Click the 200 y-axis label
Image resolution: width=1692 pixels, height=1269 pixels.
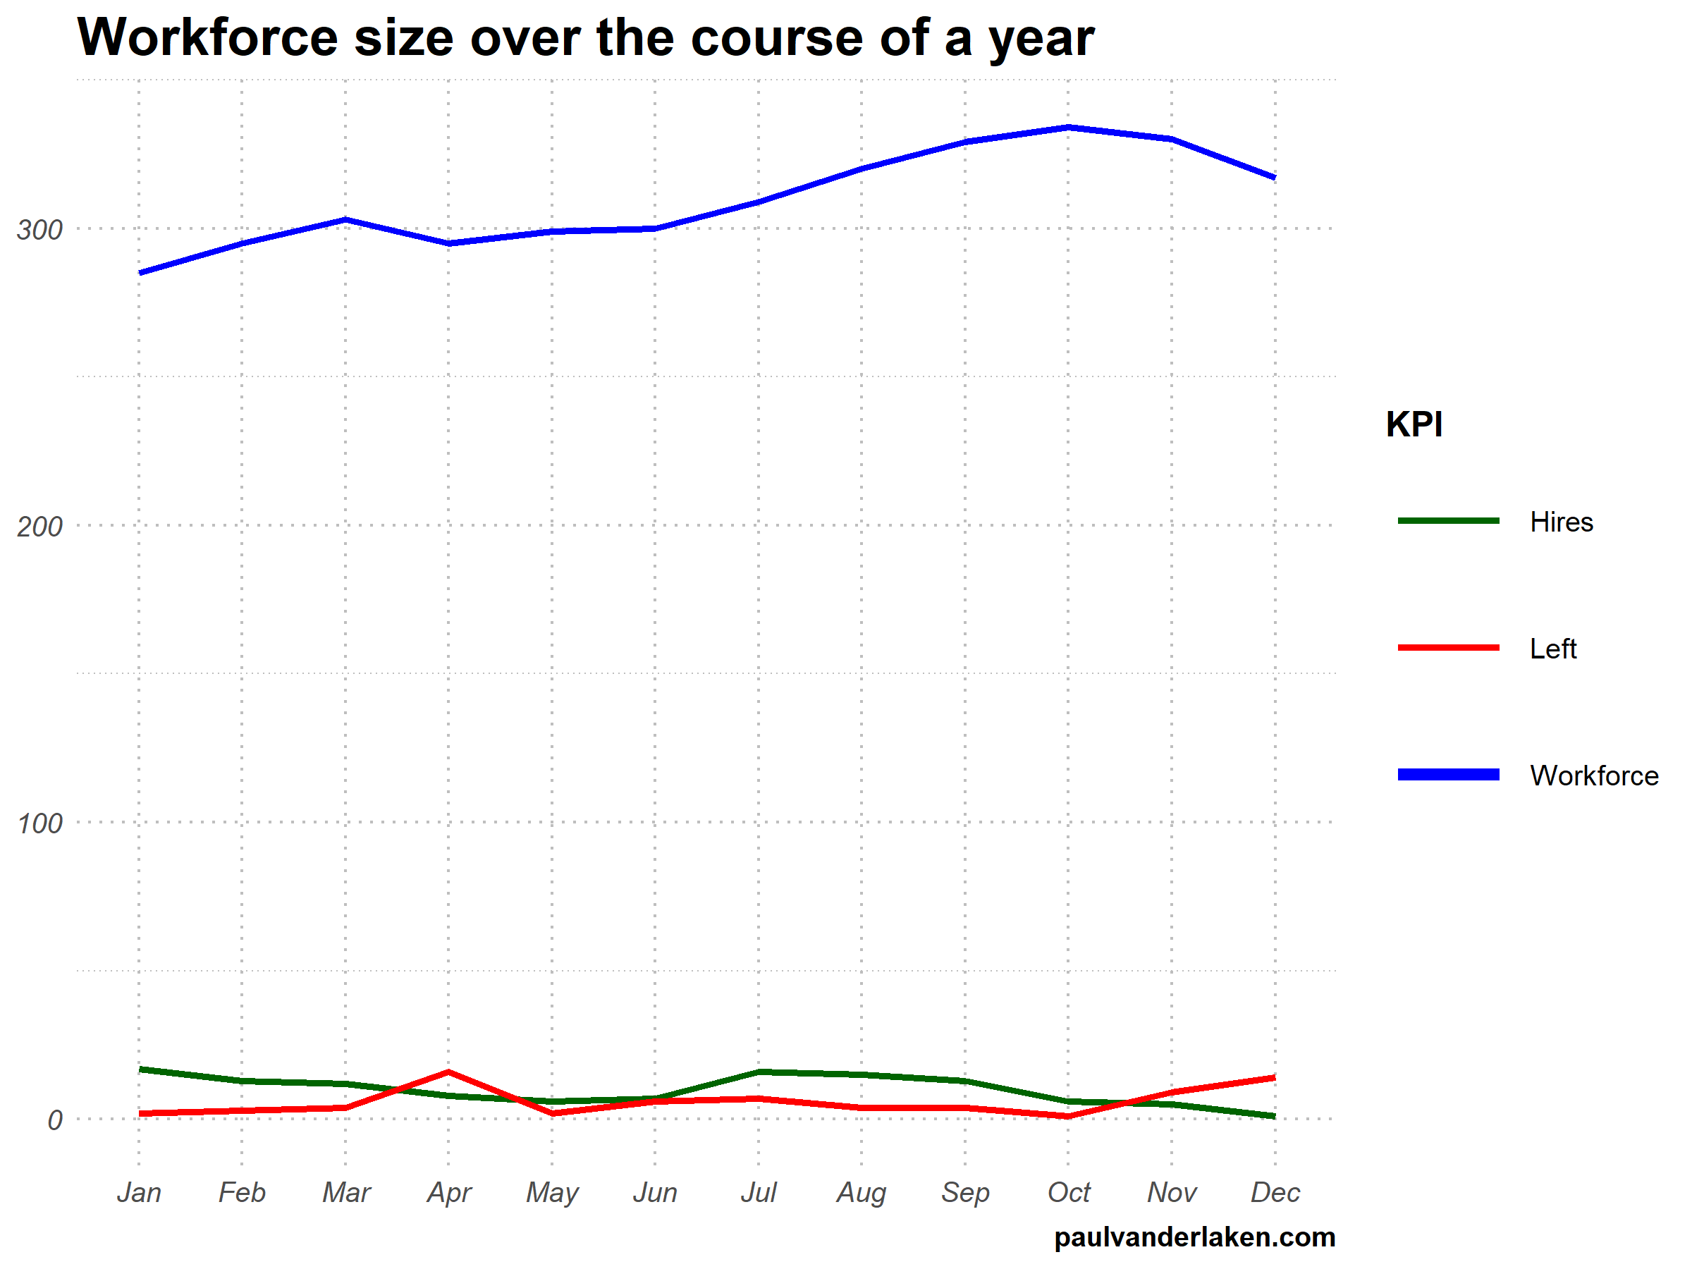(39, 526)
